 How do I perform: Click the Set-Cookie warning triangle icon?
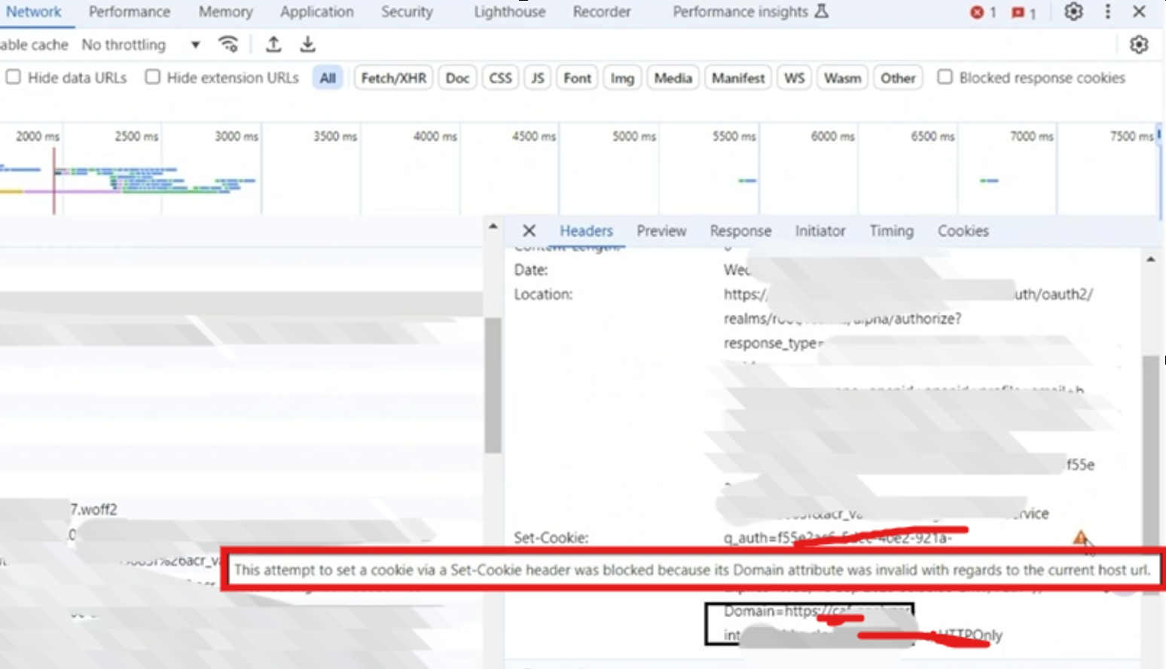pos(1080,538)
